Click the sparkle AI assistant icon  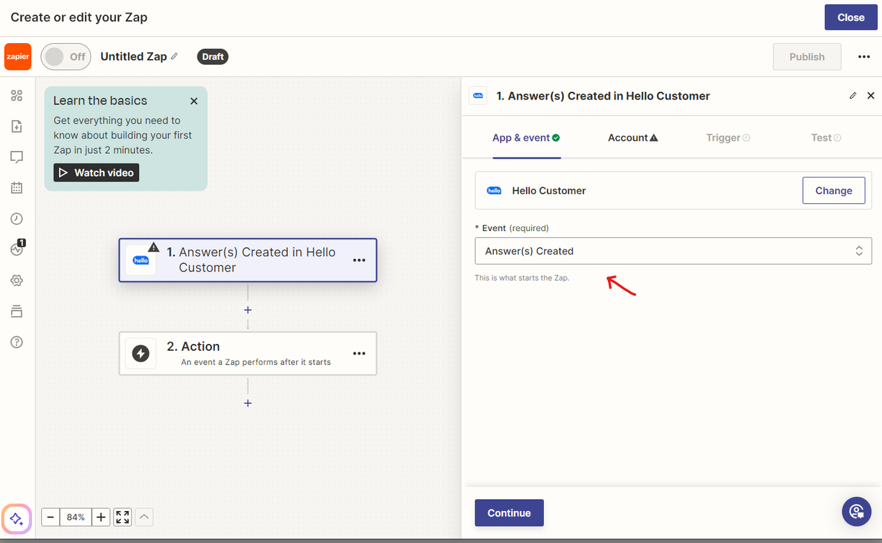(17, 519)
